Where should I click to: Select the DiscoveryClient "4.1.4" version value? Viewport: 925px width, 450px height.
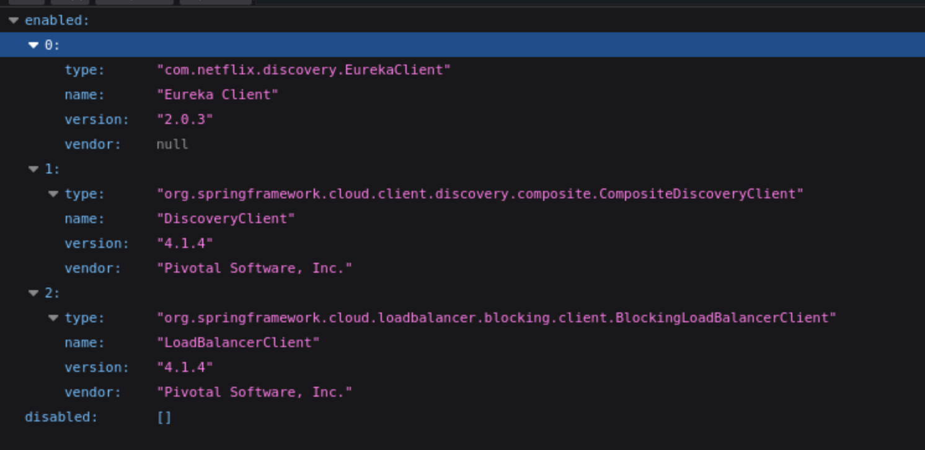(185, 244)
